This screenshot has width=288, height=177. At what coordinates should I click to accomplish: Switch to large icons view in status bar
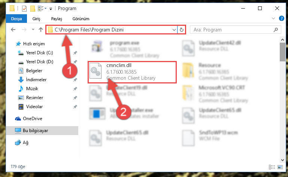(280, 167)
